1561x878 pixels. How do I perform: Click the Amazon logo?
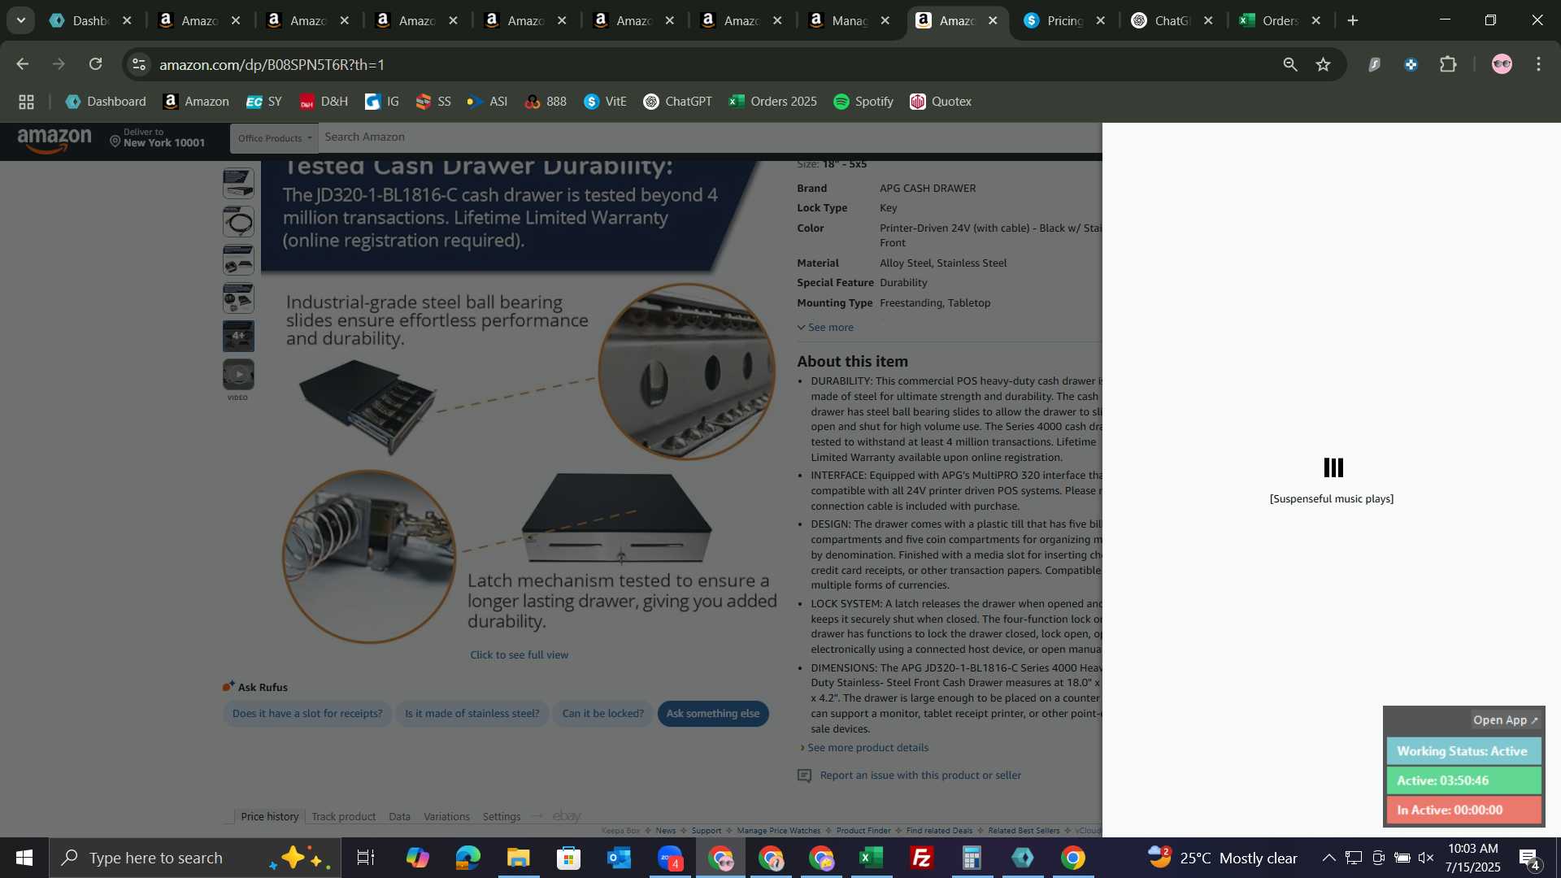coord(54,141)
